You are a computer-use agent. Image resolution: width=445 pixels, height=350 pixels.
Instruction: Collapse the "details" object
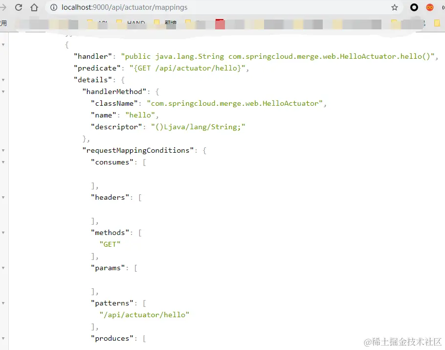point(3,80)
